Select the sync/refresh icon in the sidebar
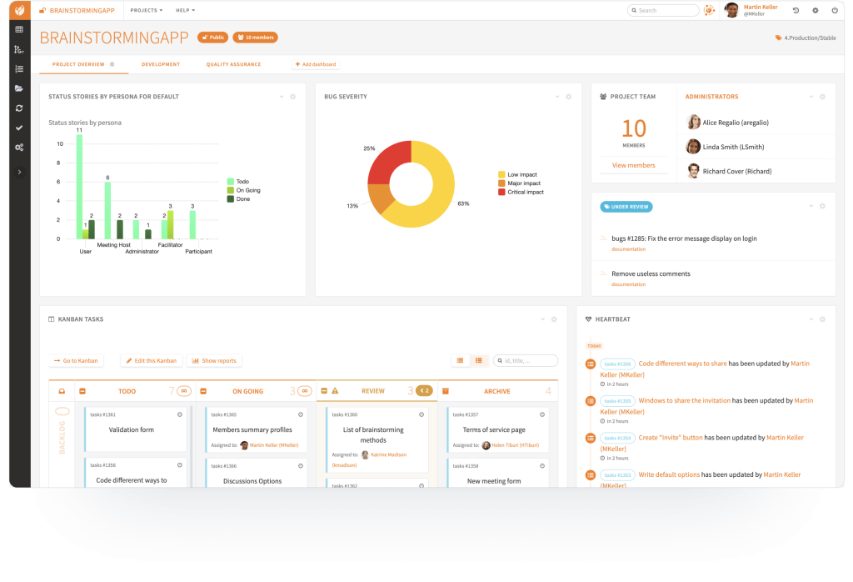This screenshot has height=582, width=853. pyautogui.click(x=18, y=108)
